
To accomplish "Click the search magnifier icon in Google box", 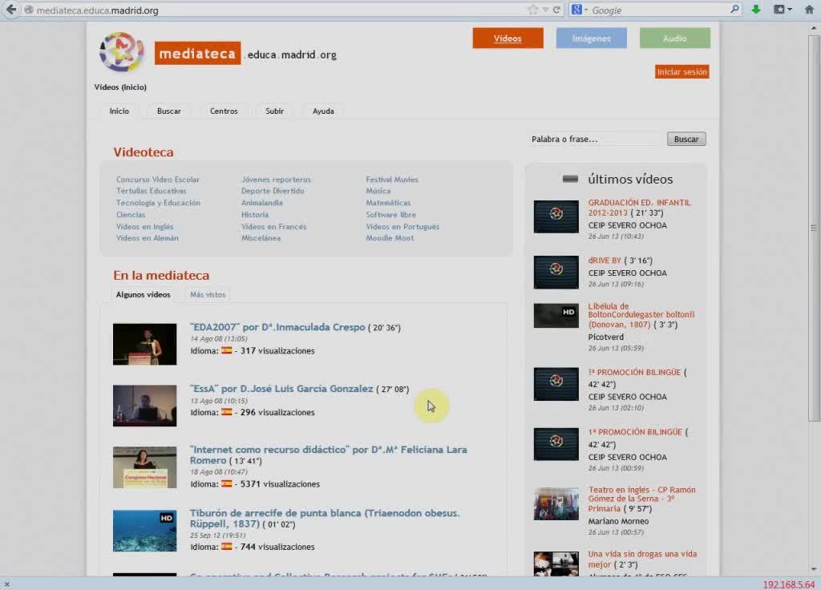I will coord(734,9).
